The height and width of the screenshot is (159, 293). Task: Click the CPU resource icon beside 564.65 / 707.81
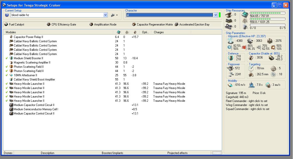(245, 14)
